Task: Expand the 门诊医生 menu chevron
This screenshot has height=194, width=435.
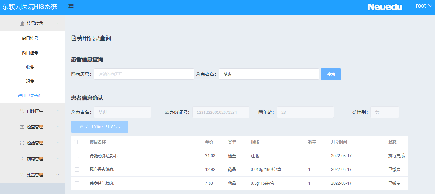Action: coord(58,111)
